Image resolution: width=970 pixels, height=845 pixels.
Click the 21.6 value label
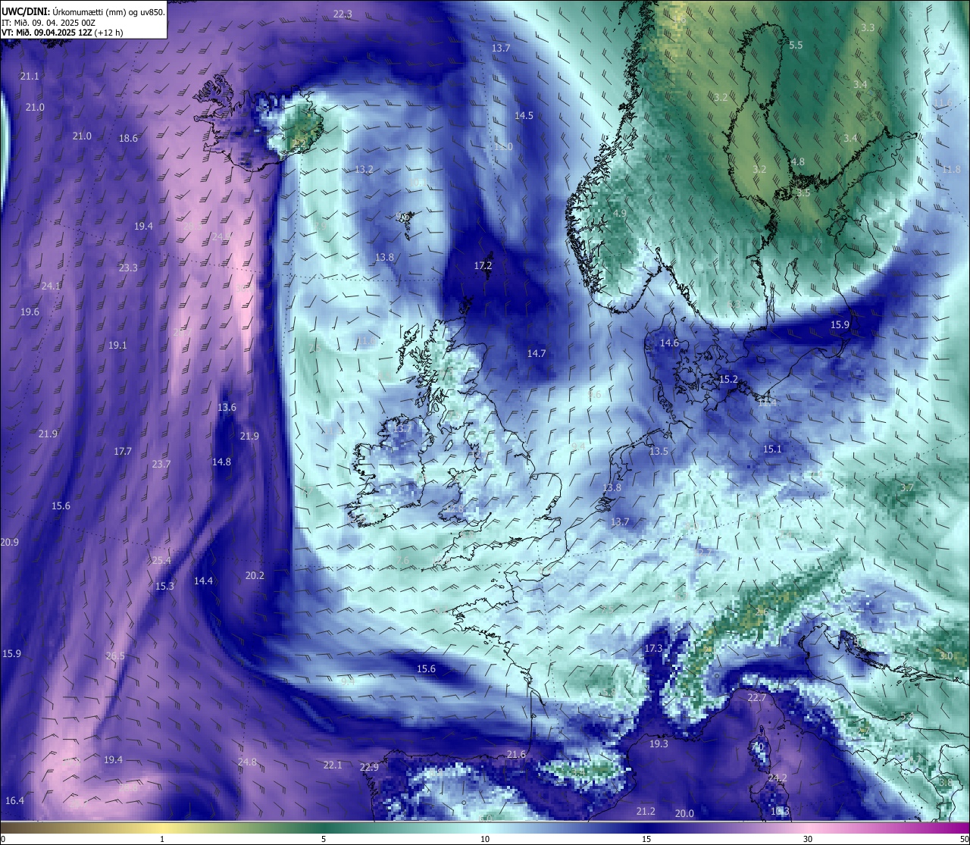(x=516, y=755)
